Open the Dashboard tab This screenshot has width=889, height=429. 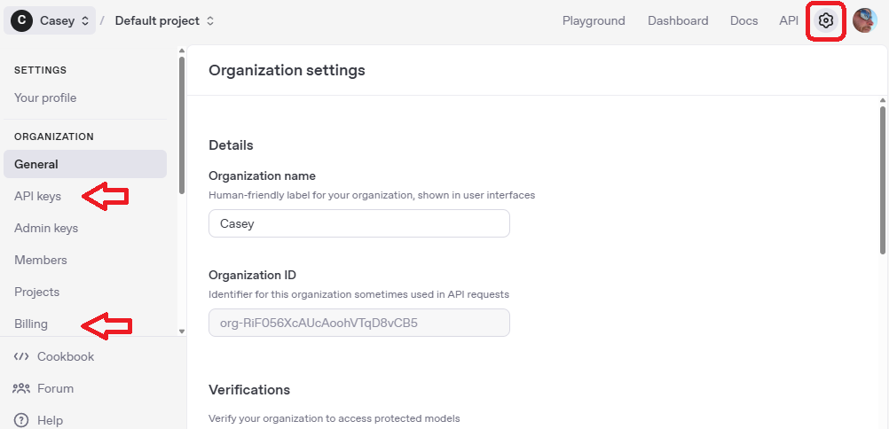pos(678,20)
